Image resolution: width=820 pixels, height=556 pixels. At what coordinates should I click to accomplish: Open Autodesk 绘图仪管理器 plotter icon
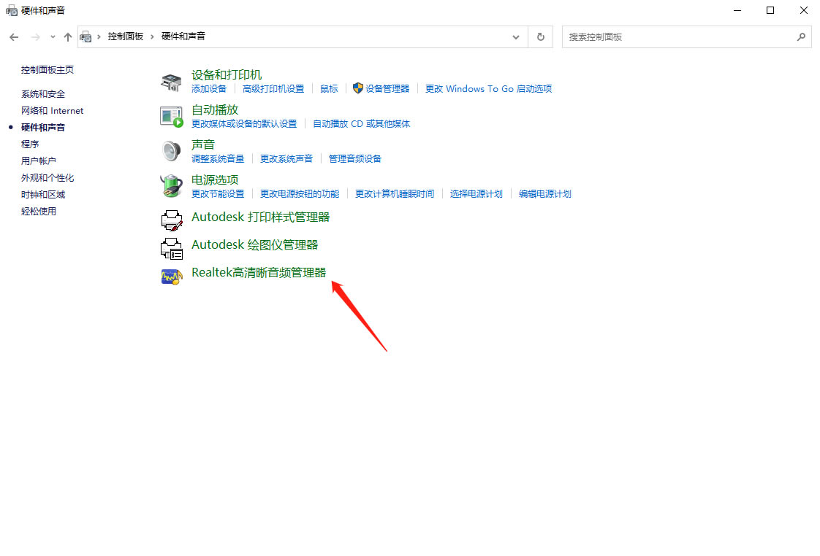click(x=171, y=247)
